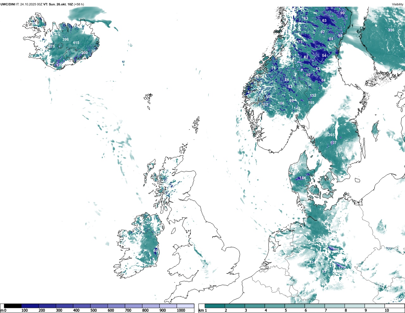Click the '60' value on Ireland's east coast
405x313 pixels.
(155, 250)
